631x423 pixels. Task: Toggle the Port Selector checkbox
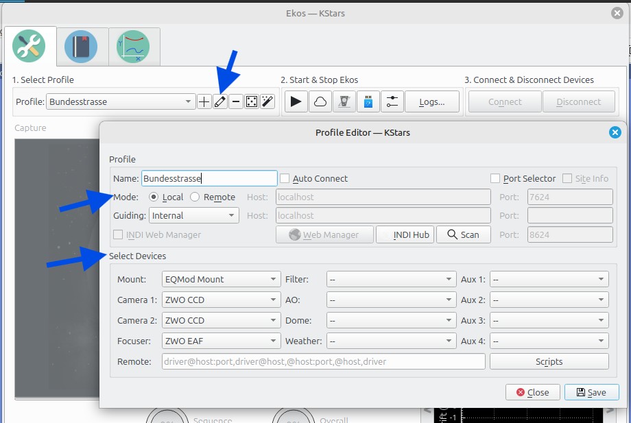click(x=496, y=179)
